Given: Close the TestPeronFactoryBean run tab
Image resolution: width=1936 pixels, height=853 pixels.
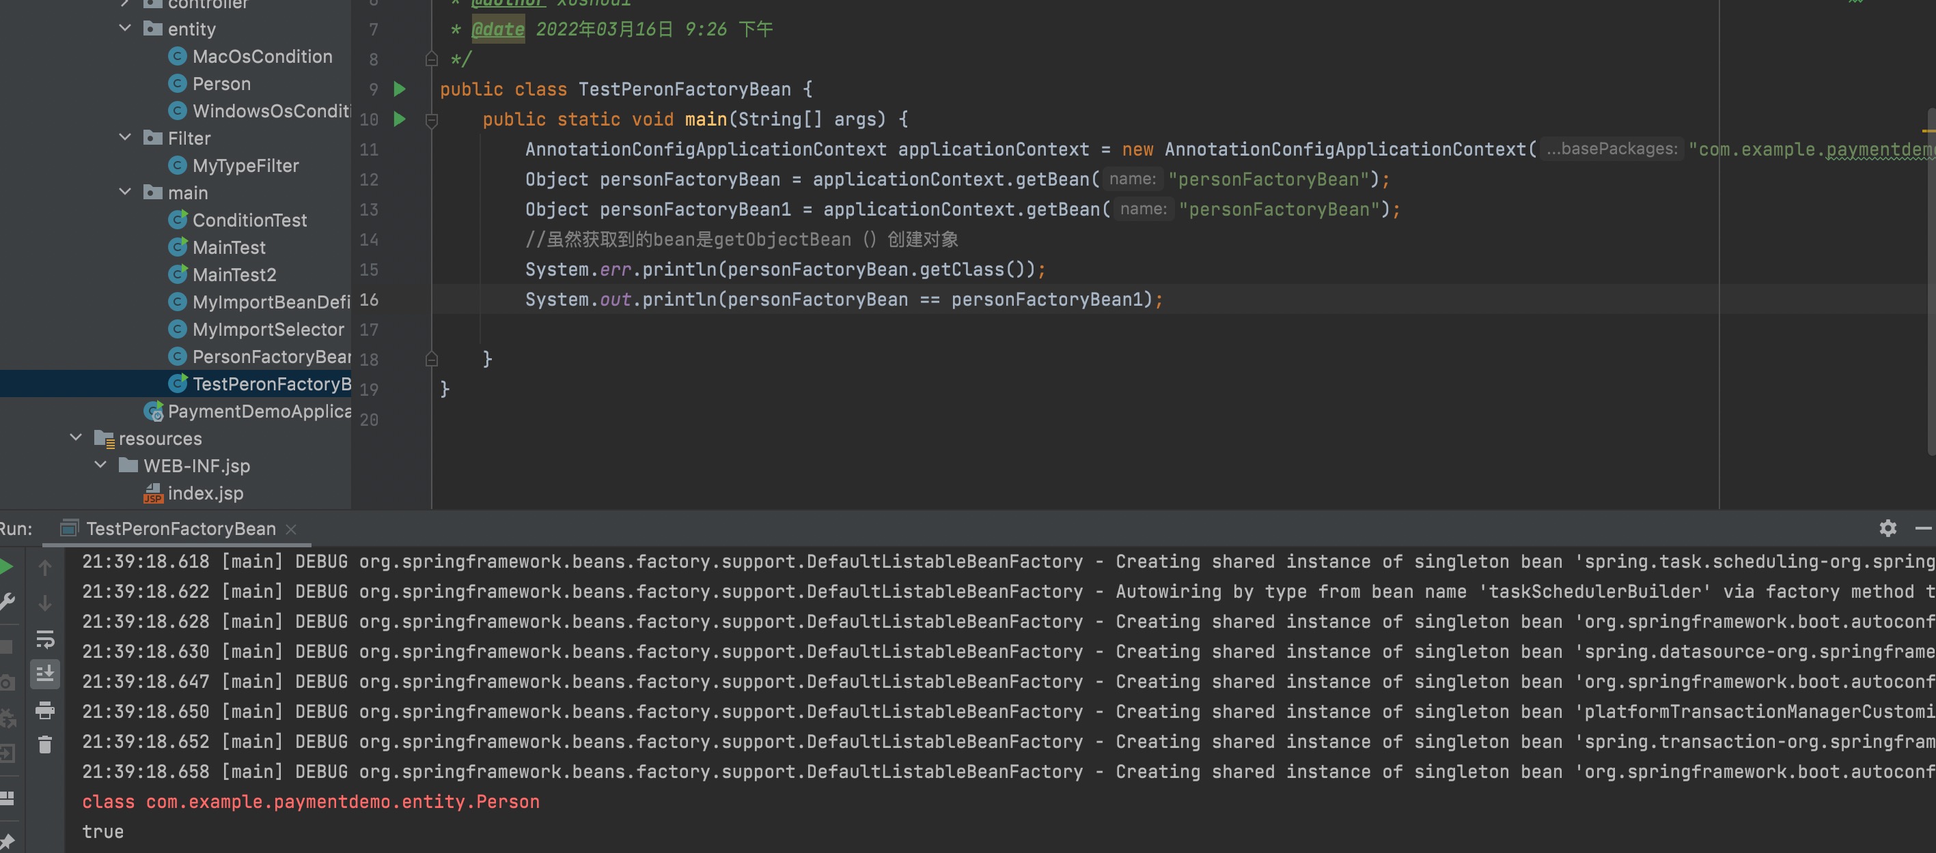Looking at the screenshot, I should tap(292, 529).
